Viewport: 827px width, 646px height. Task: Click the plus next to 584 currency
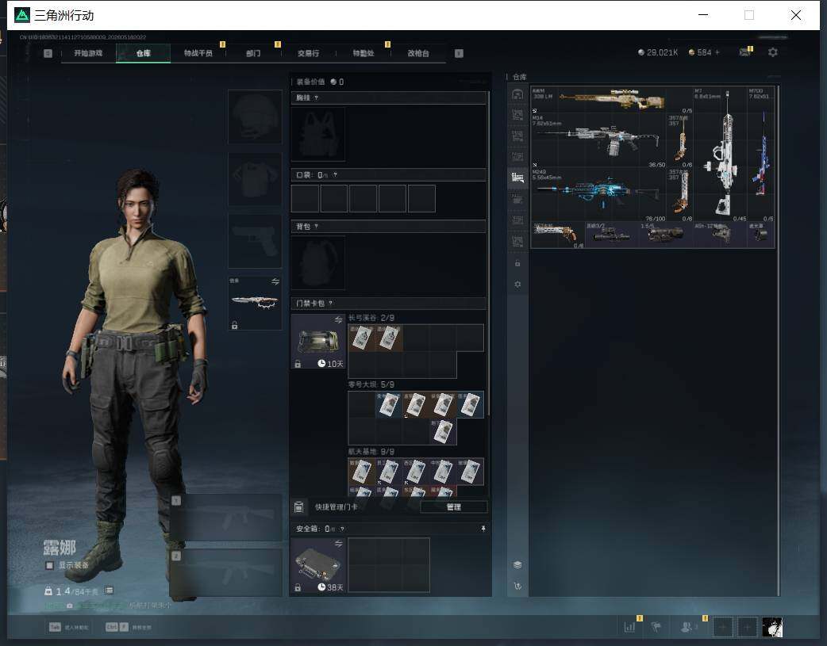click(x=717, y=52)
